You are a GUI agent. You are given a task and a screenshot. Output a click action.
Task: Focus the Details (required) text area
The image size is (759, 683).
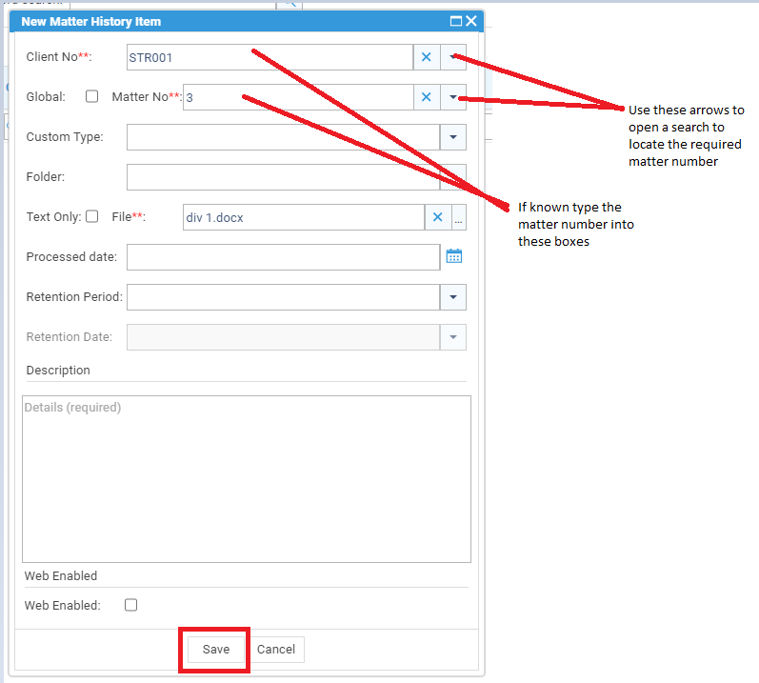pyautogui.click(x=247, y=479)
